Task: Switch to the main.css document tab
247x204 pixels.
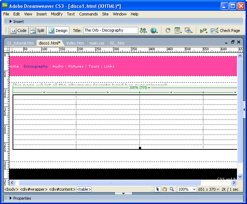Action: coord(97,43)
